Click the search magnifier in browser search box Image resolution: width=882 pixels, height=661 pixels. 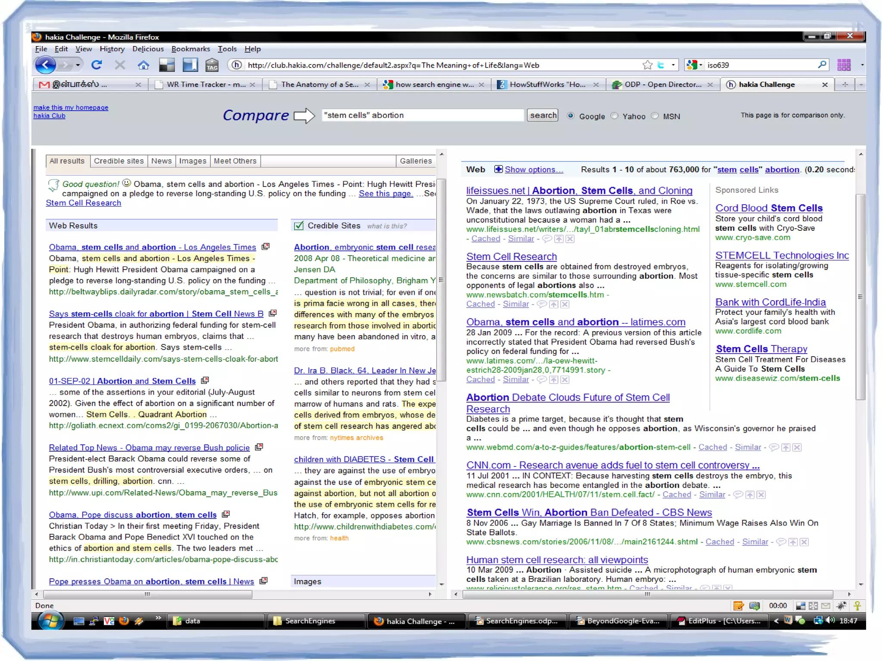click(822, 65)
